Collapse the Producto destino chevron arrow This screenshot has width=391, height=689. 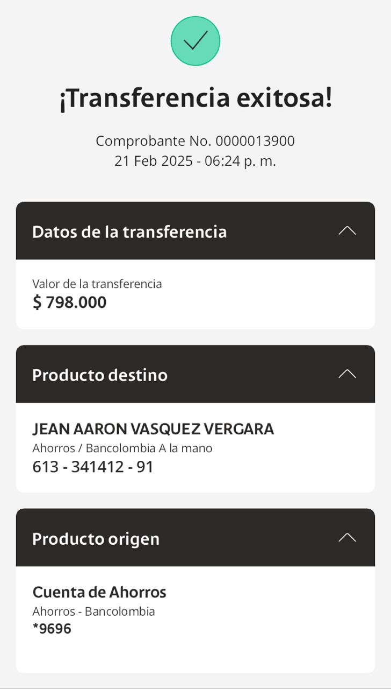coord(347,374)
